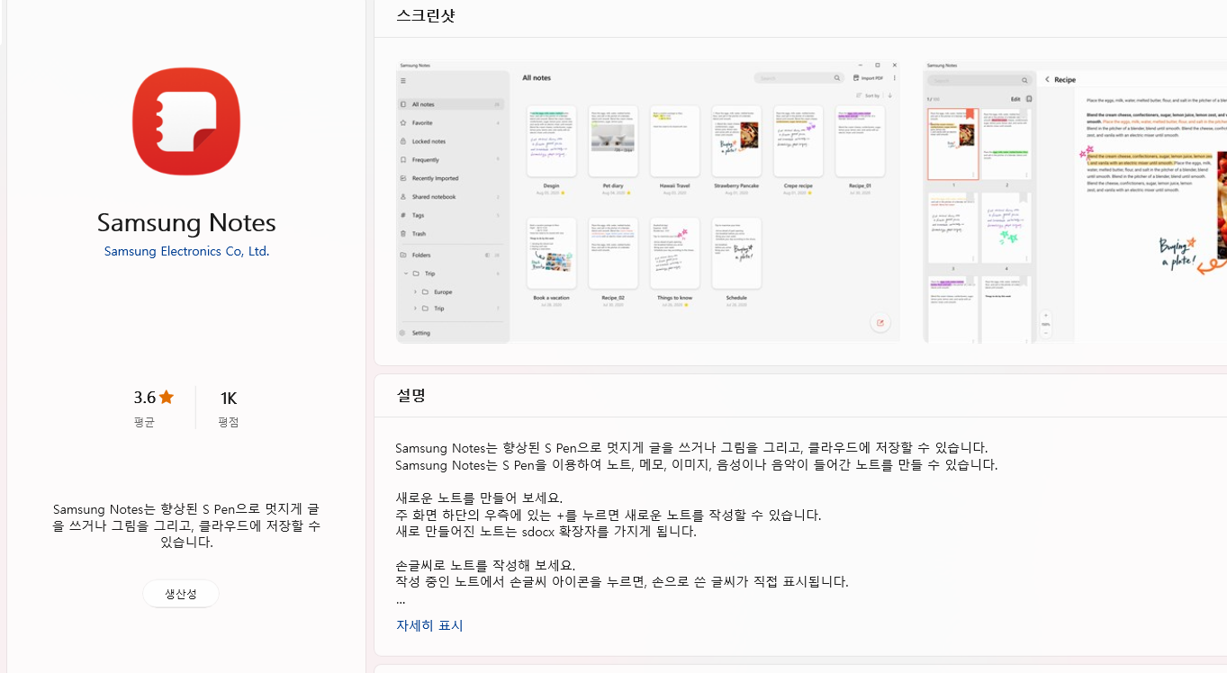Click the line '새로운 노트를 만들어 보세요.'

click(479, 498)
